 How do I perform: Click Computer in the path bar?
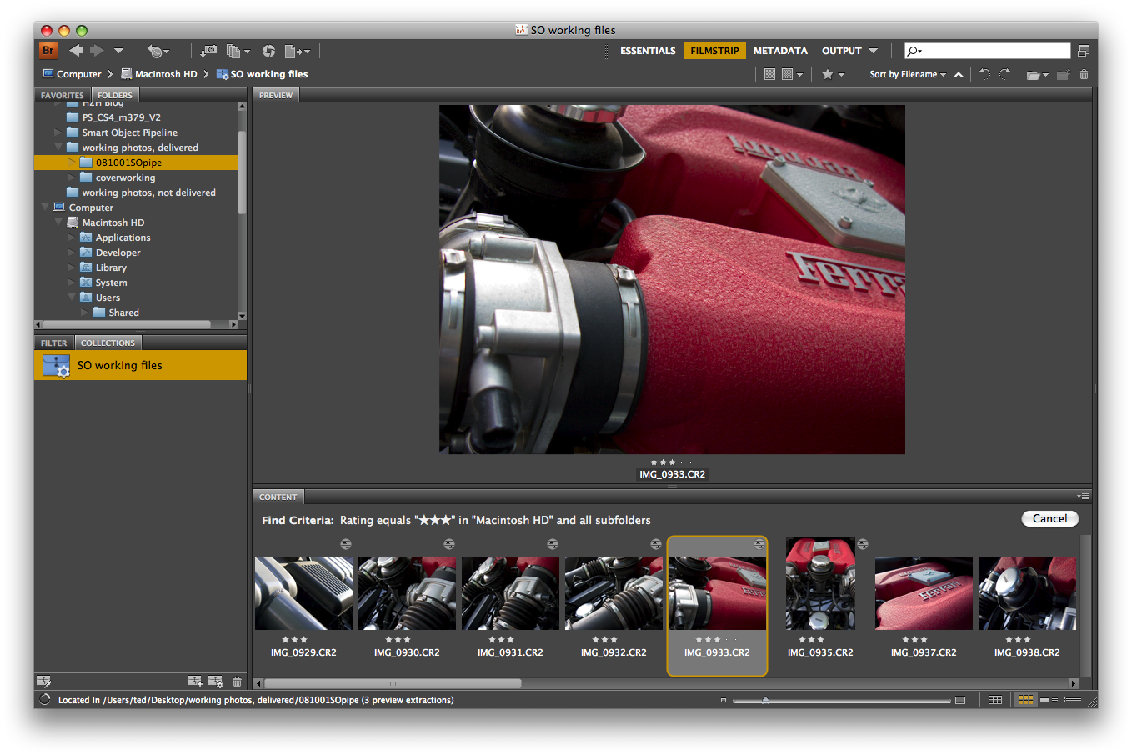[x=73, y=74]
